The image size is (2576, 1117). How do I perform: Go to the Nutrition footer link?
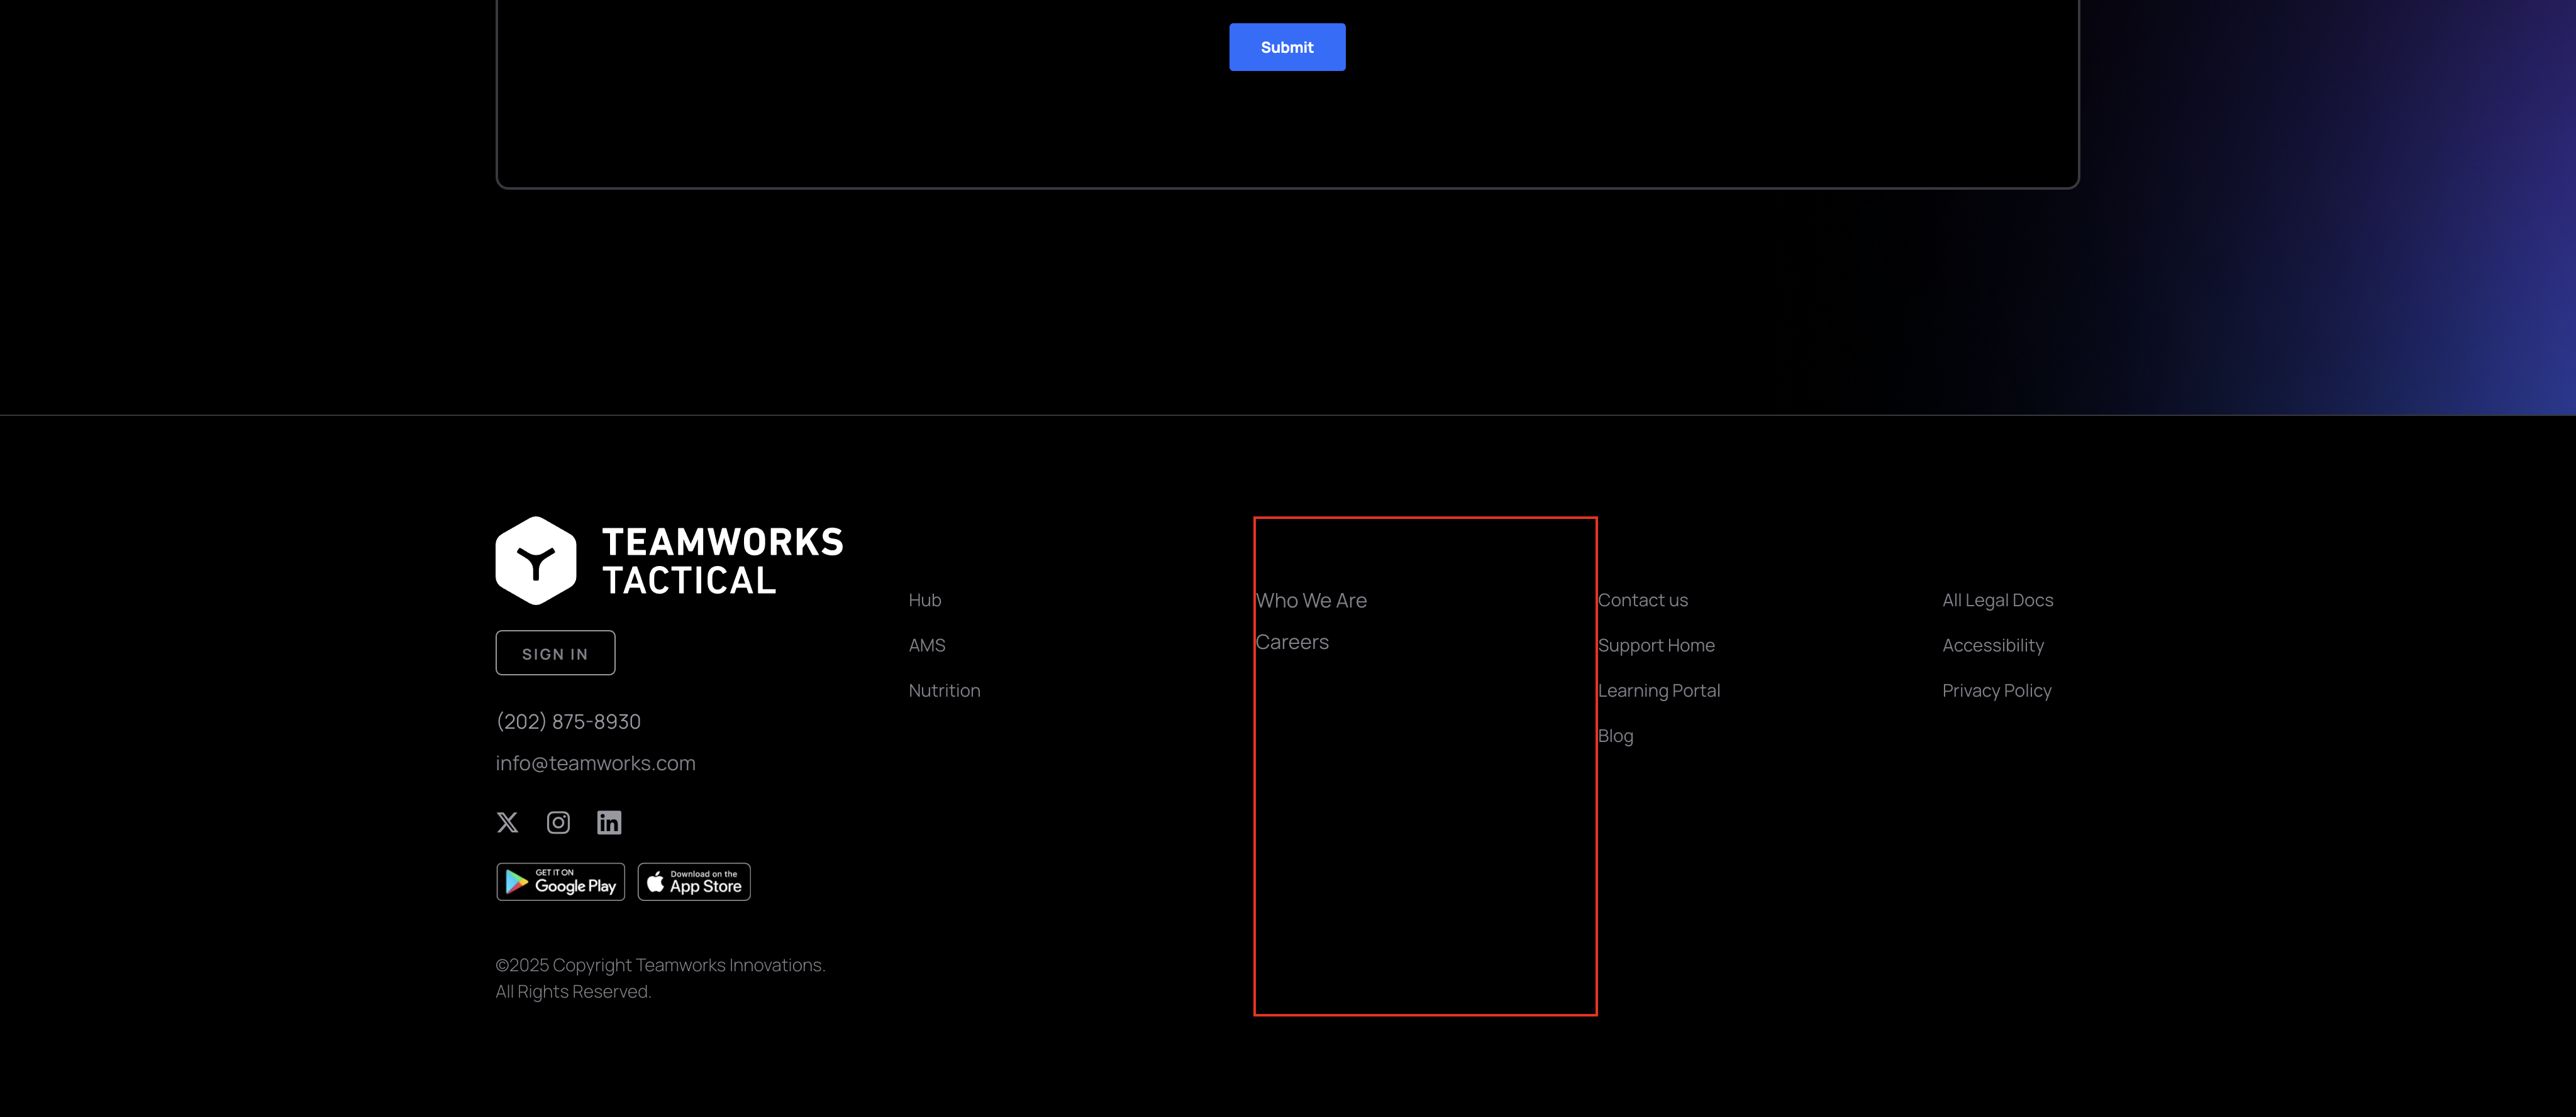click(944, 690)
